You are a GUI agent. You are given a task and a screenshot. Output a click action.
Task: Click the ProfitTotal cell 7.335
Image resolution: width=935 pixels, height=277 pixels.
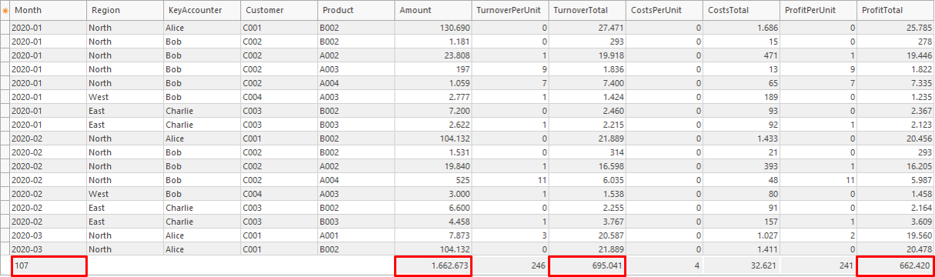coord(895,82)
